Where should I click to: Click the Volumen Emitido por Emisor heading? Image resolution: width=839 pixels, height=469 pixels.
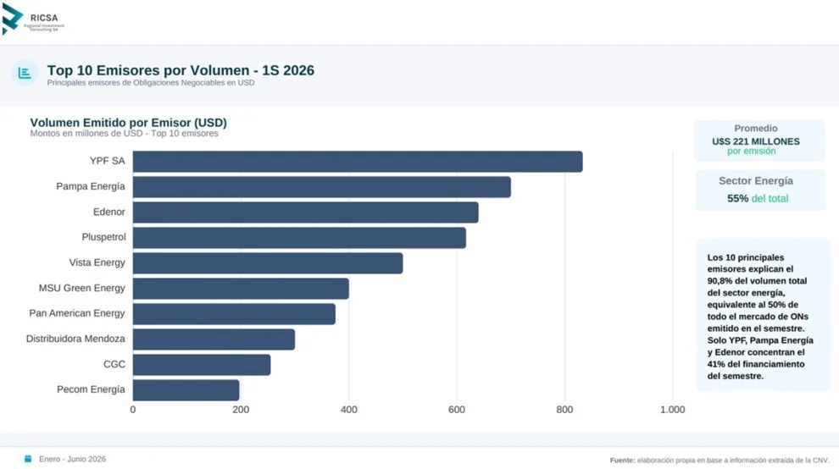(129, 123)
